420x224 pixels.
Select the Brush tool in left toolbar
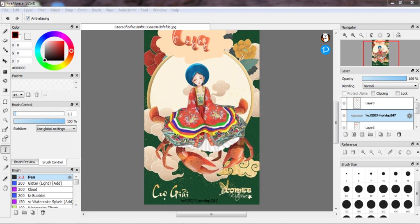click(x=5, y=31)
